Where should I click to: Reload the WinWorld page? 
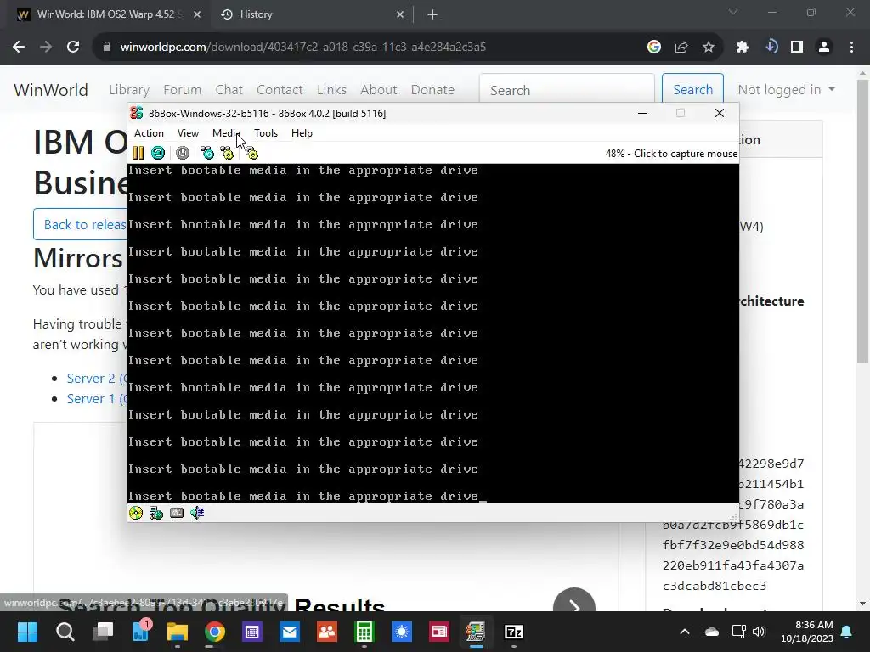point(73,48)
